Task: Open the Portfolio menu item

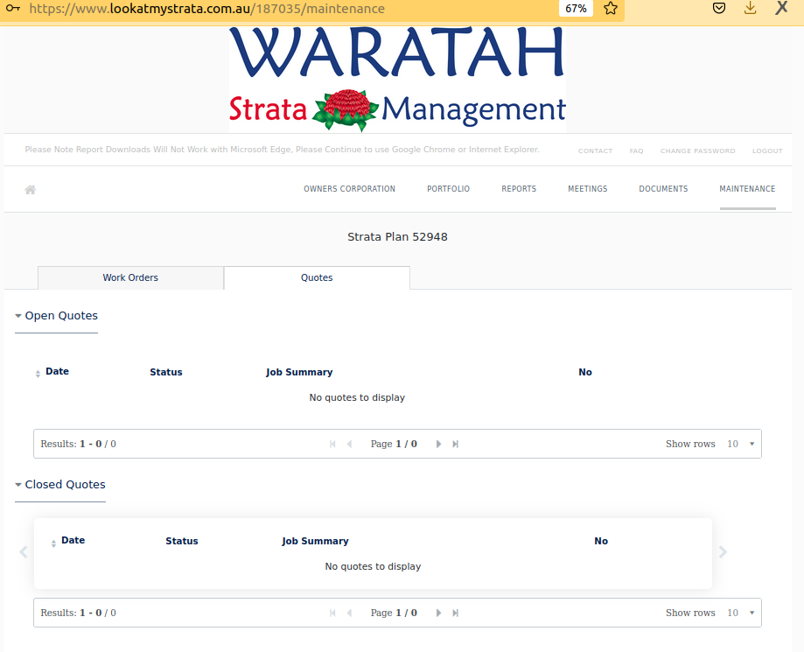Action: [x=448, y=189]
